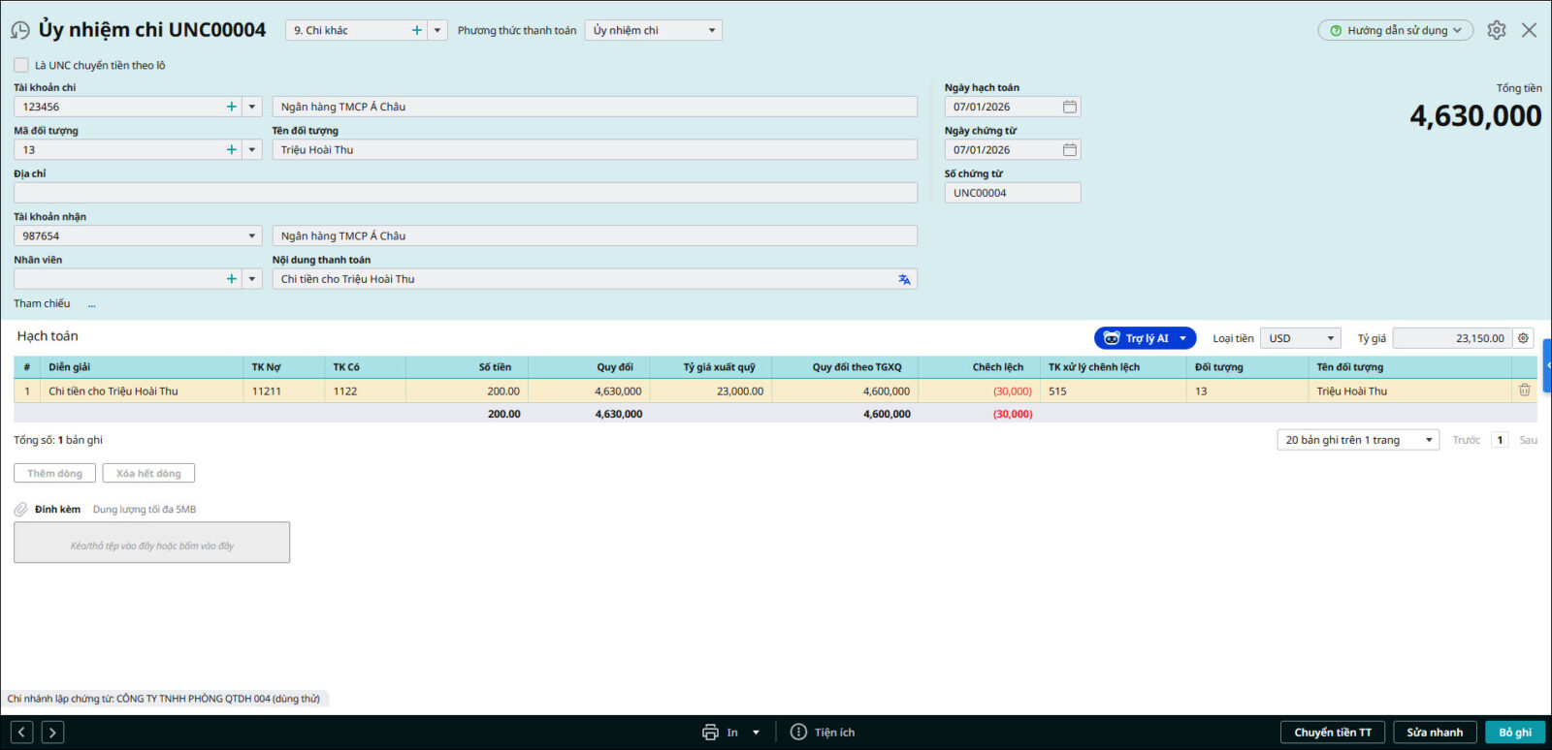Click the Số chứng từ input field
The image size is (1552, 750).
click(1012, 193)
